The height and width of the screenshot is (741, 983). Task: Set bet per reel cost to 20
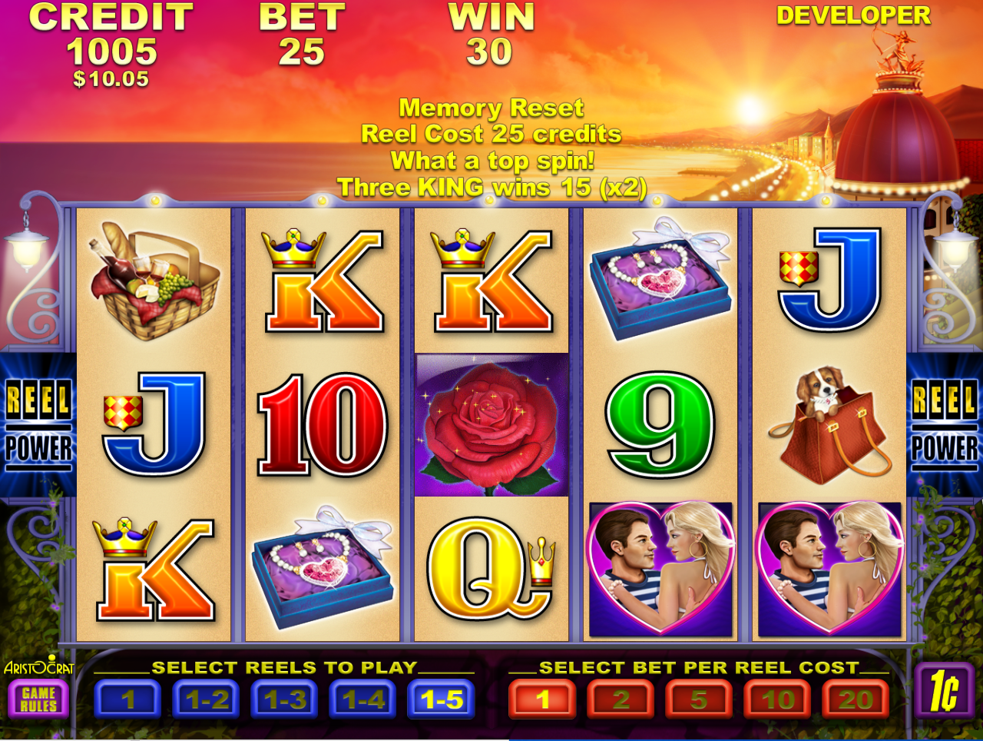click(856, 700)
